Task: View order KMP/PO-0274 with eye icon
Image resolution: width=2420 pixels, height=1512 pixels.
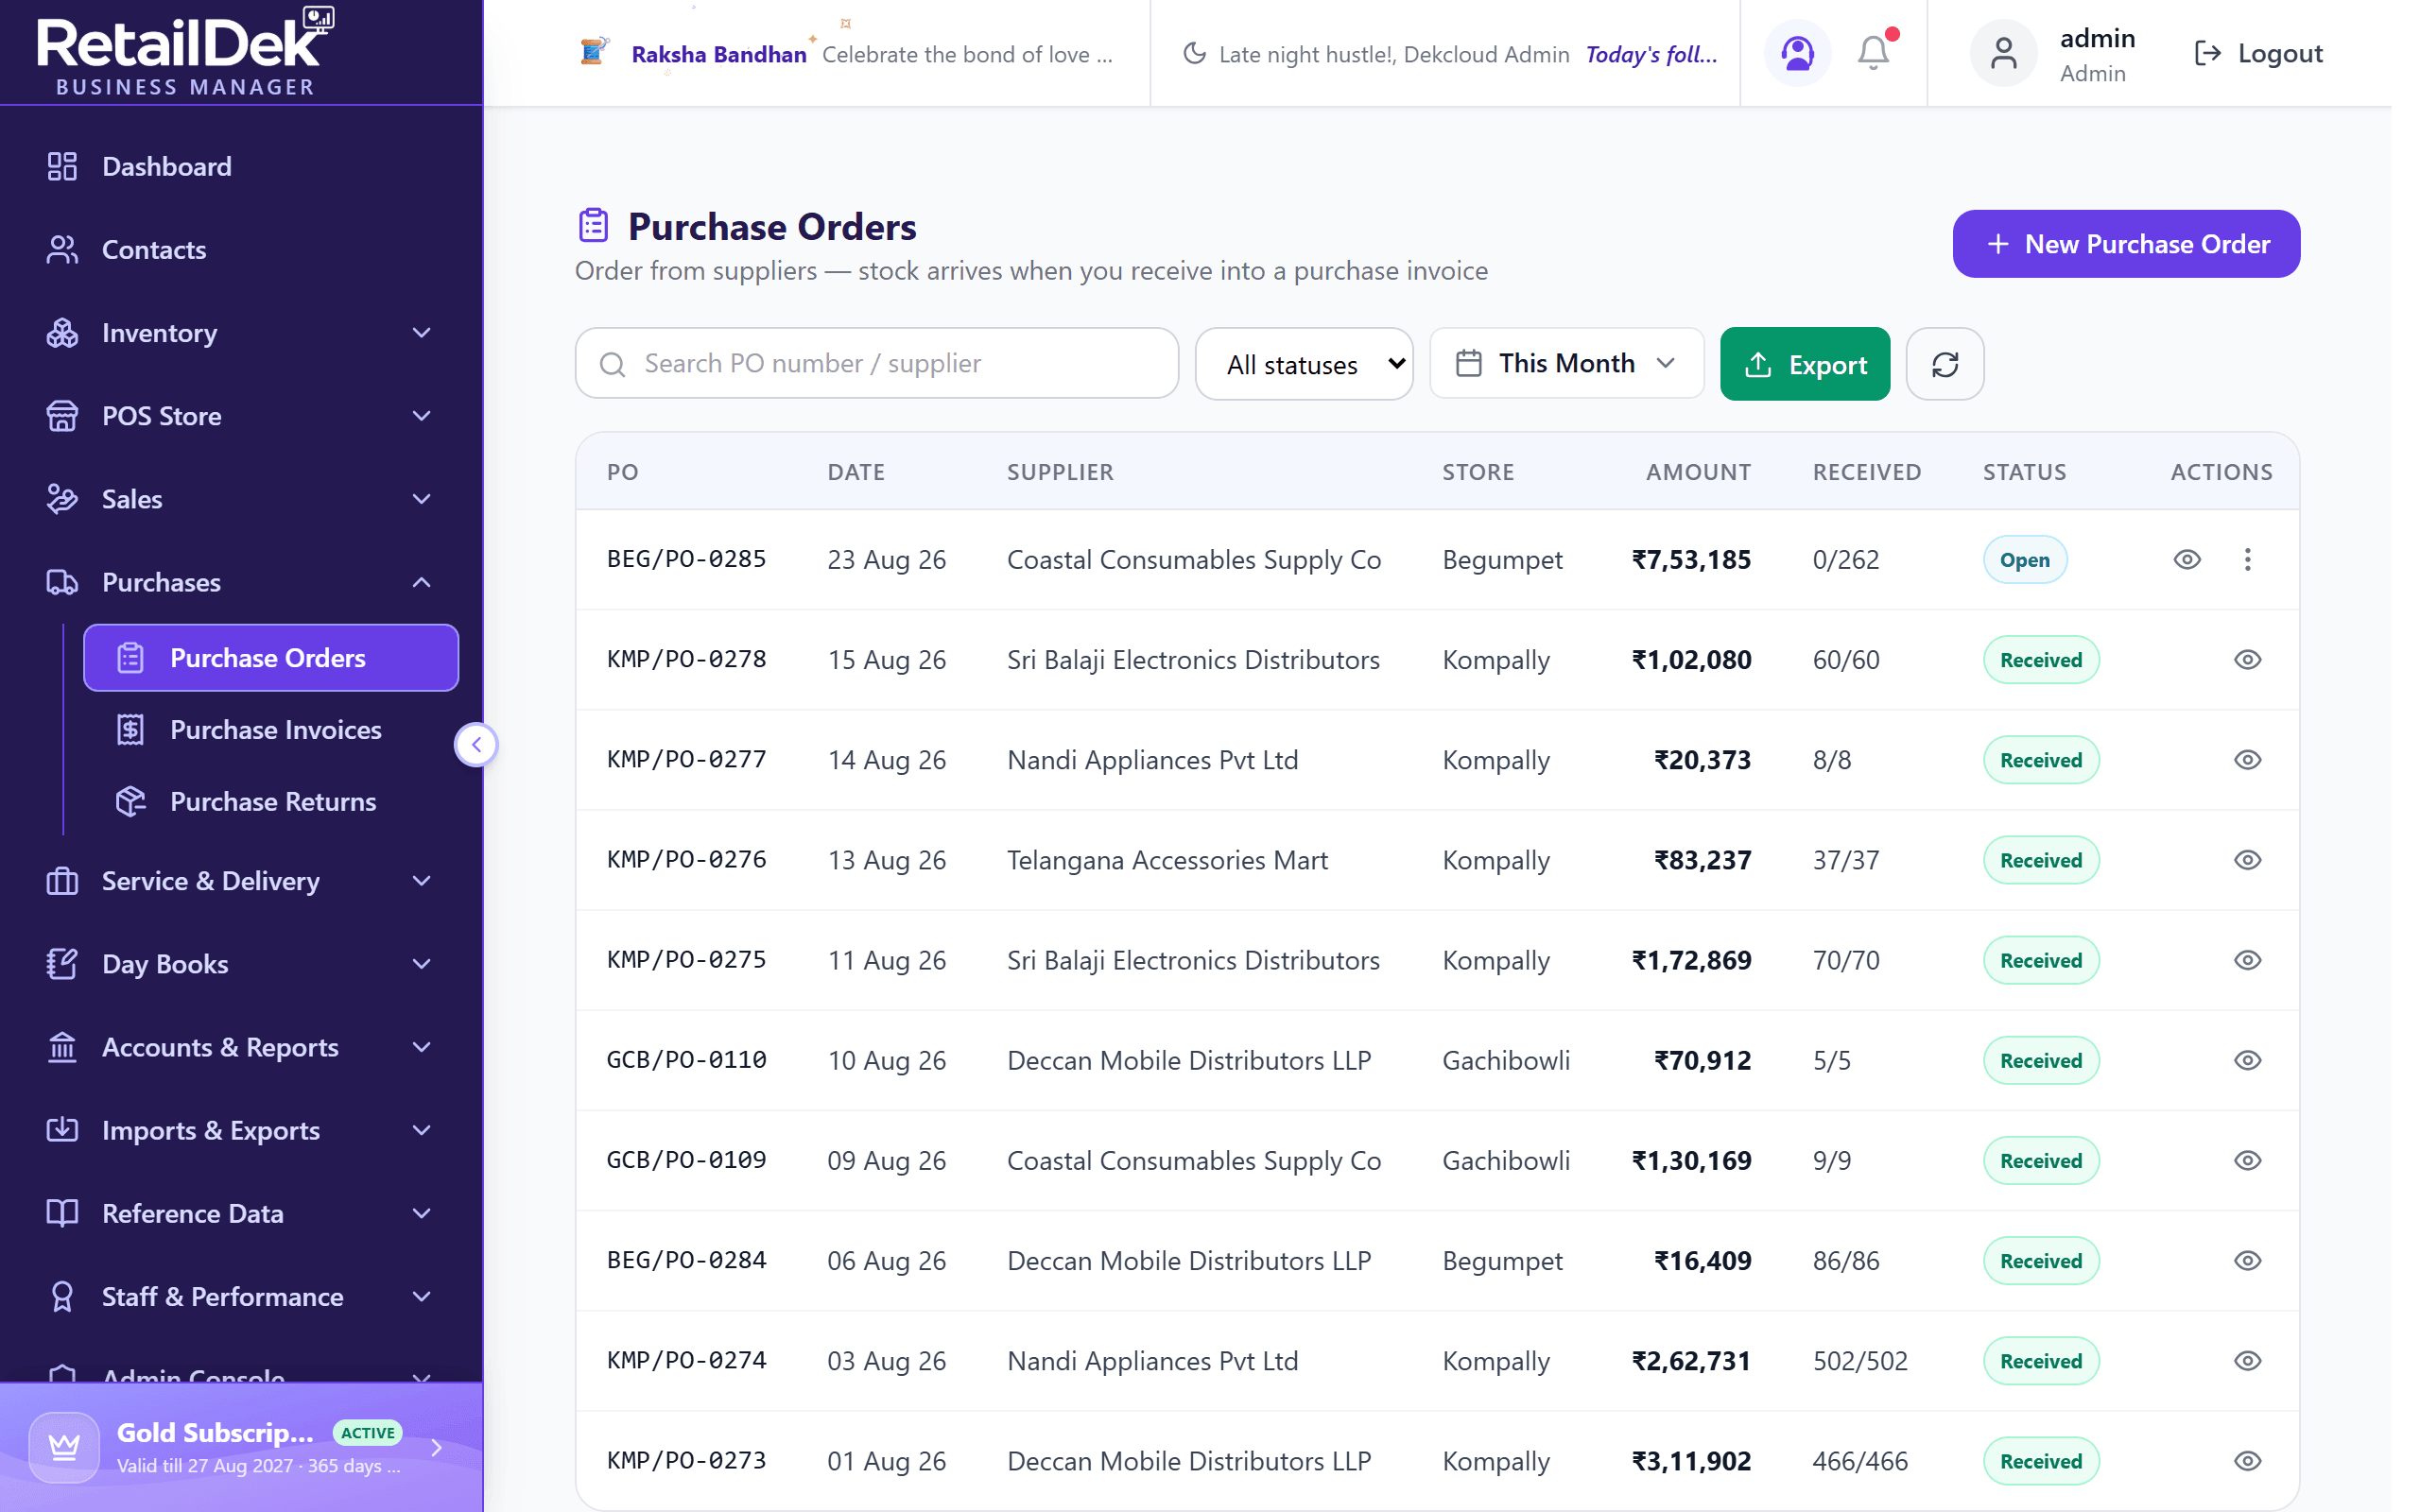Action: (x=2247, y=1361)
